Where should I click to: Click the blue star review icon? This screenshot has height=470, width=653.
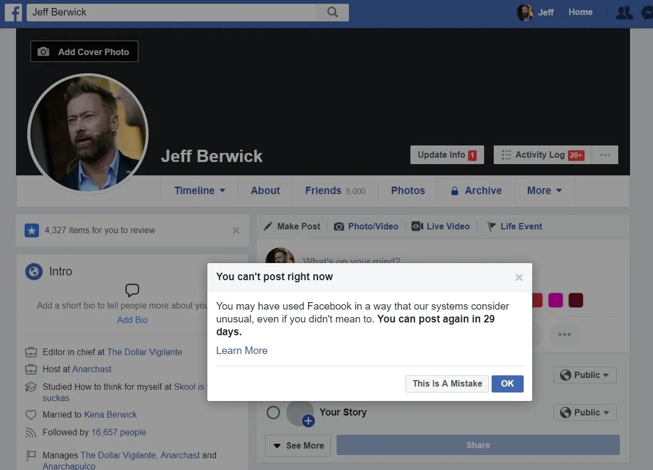(x=32, y=230)
